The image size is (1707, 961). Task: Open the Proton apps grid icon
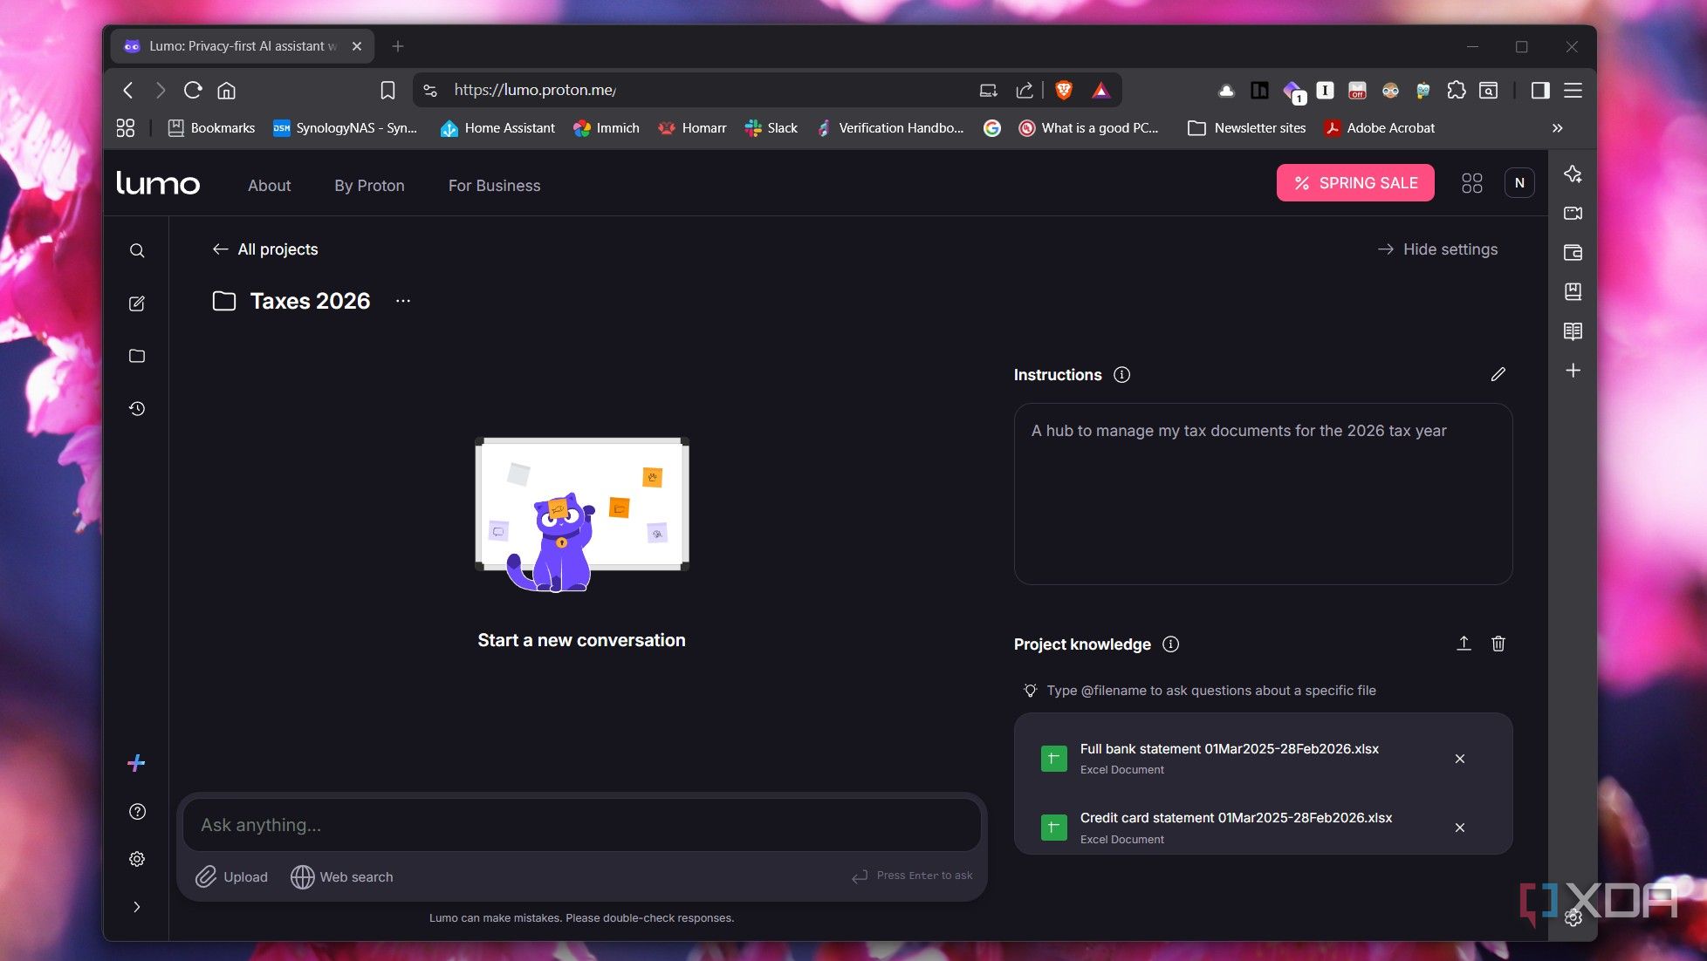click(1472, 183)
